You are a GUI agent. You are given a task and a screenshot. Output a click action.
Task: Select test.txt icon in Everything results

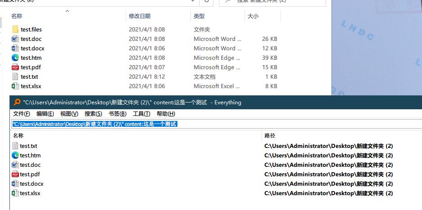click(15, 146)
